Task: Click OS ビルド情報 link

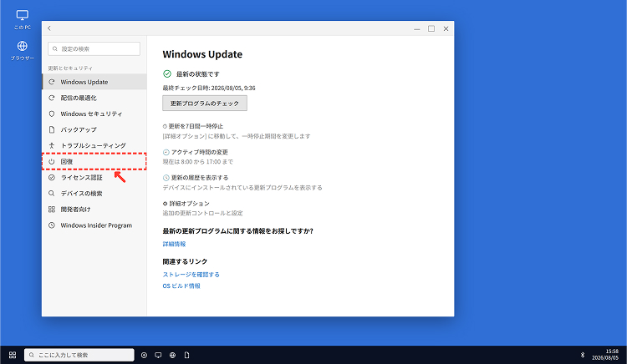Action: point(181,286)
